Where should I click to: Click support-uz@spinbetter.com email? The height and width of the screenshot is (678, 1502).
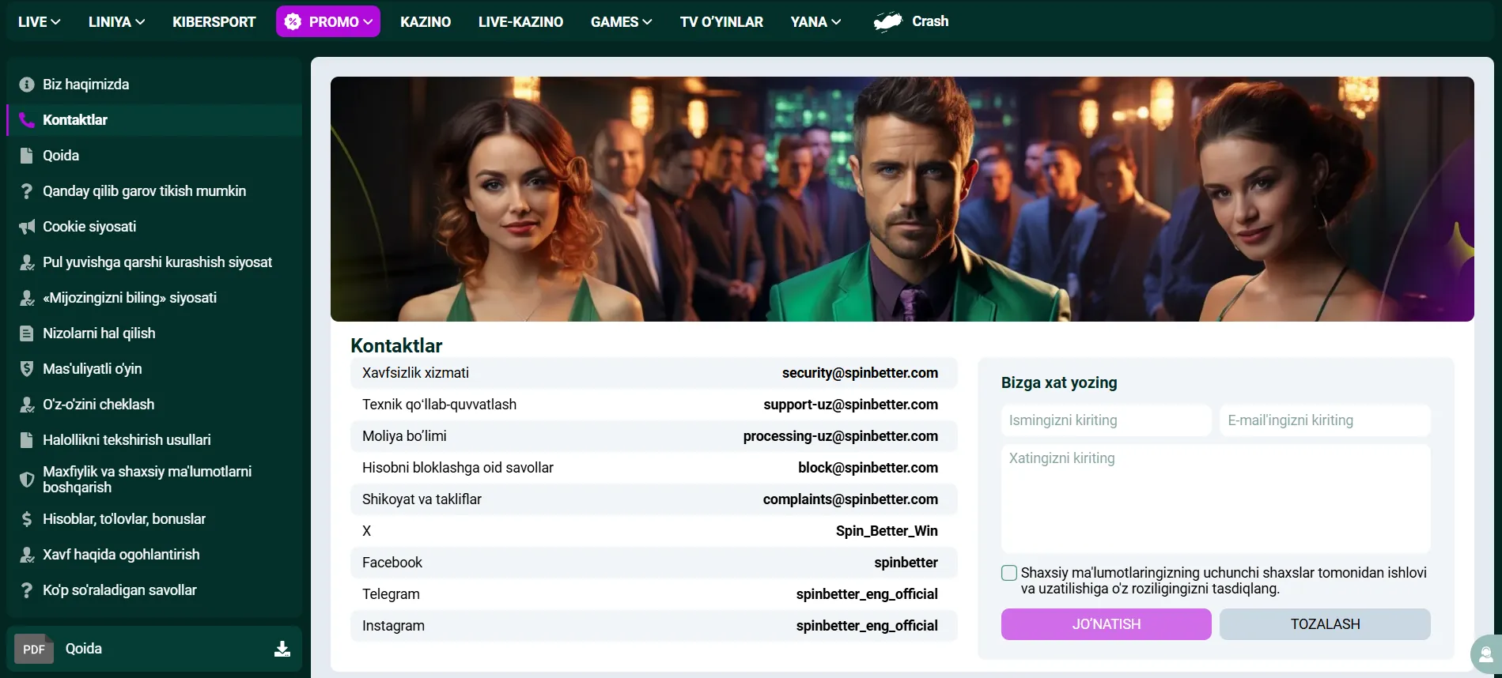pyautogui.click(x=850, y=405)
